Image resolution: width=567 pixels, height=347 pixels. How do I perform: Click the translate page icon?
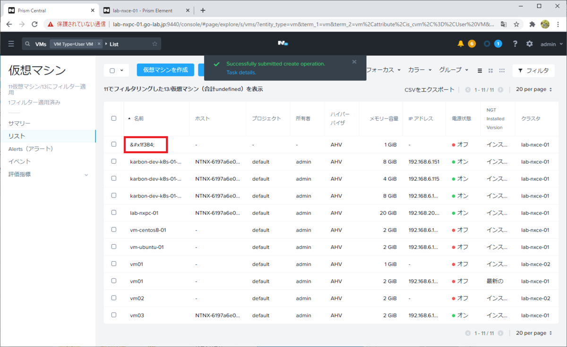point(504,24)
